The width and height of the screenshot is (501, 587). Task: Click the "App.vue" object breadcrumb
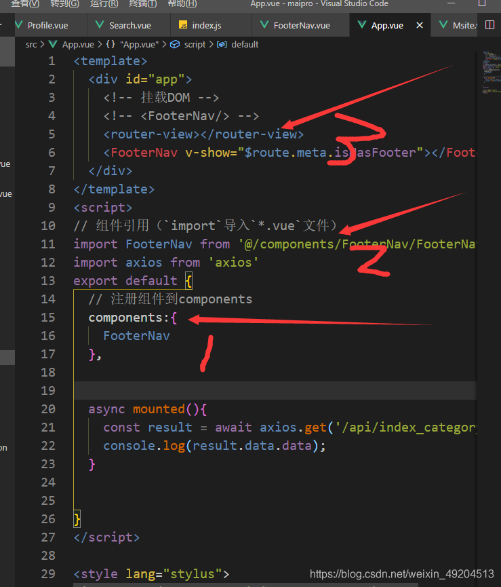(x=139, y=45)
